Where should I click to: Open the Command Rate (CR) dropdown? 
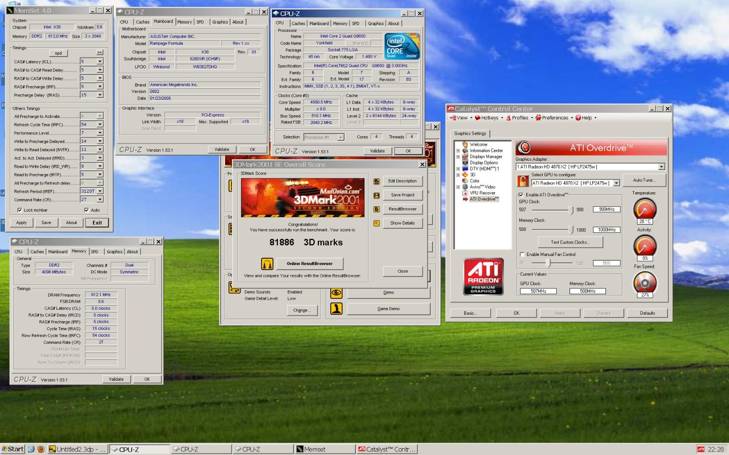coord(100,199)
